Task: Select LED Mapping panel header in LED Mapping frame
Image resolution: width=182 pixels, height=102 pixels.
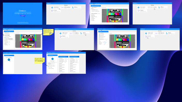Action: 9,31
